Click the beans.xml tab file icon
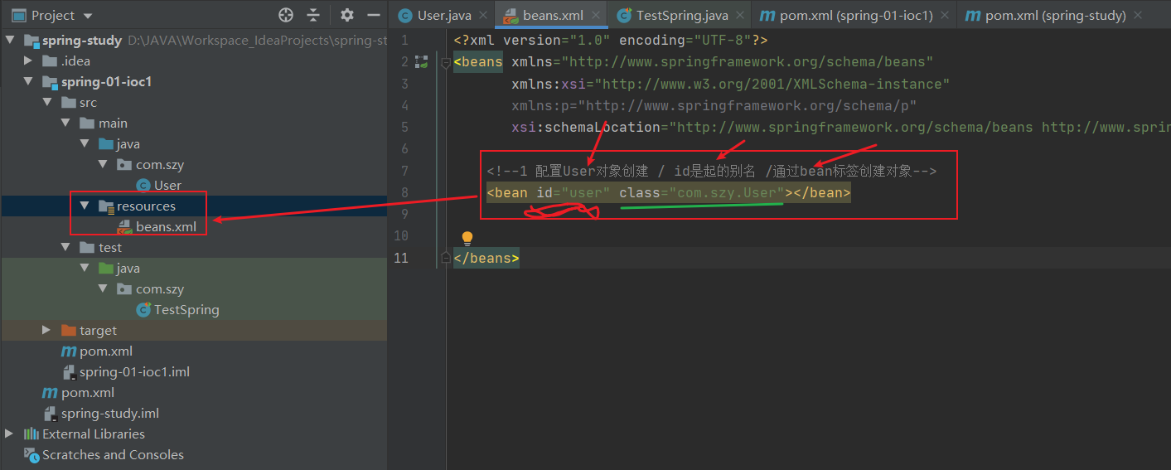Screen dimensions: 1171x470 point(509,16)
